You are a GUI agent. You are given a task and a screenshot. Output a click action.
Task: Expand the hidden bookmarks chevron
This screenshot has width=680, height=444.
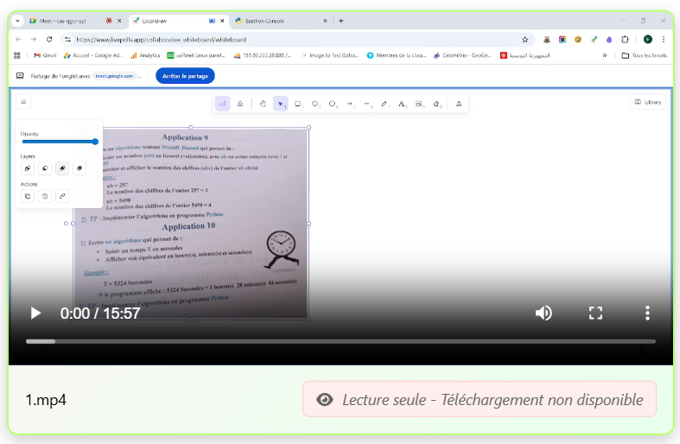[x=604, y=55]
